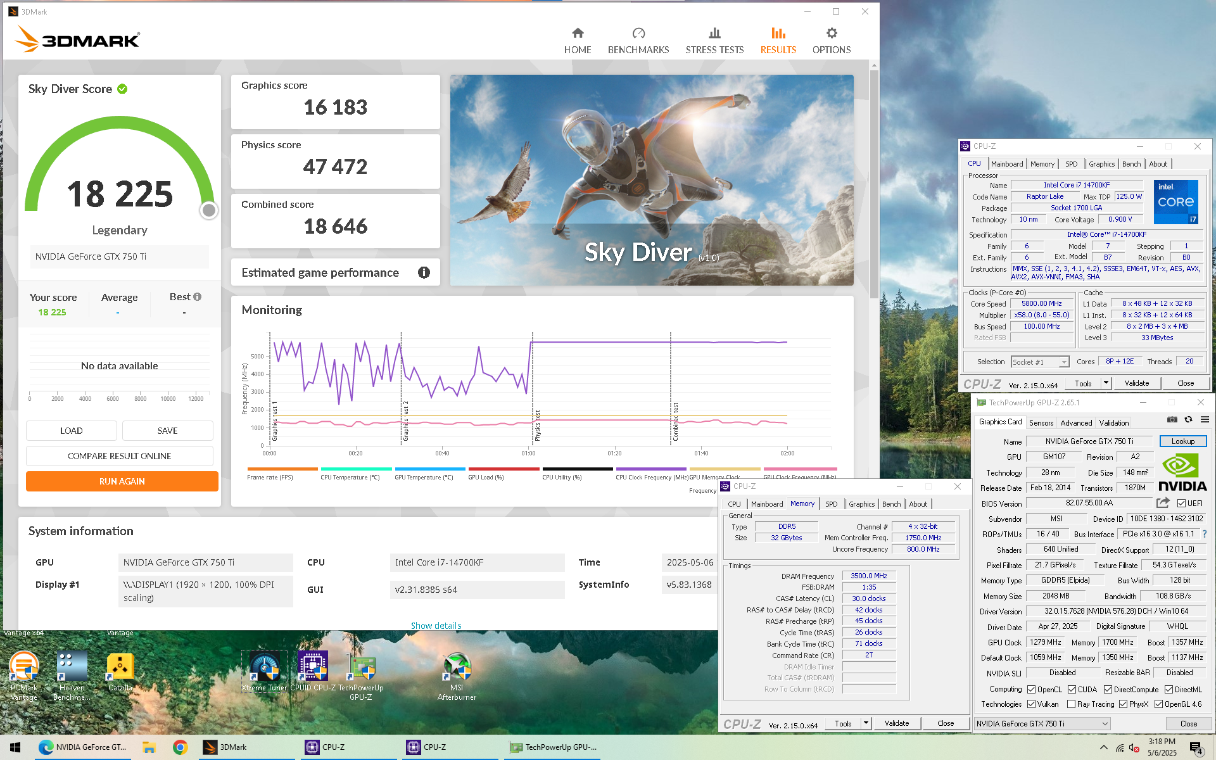The image size is (1216, 760).
Task: Toggle DirectCompute checkbox in GPU-Z
Action: click(x=1108, y=689)
